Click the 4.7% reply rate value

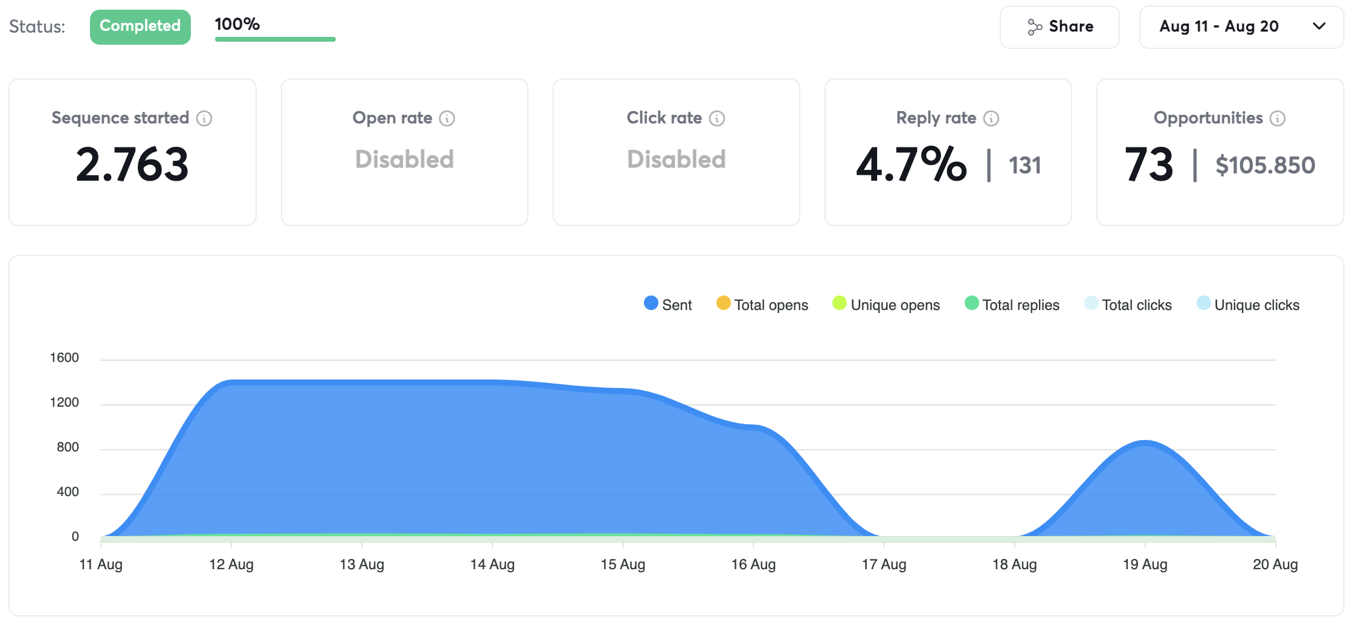(x=911, y=164)
